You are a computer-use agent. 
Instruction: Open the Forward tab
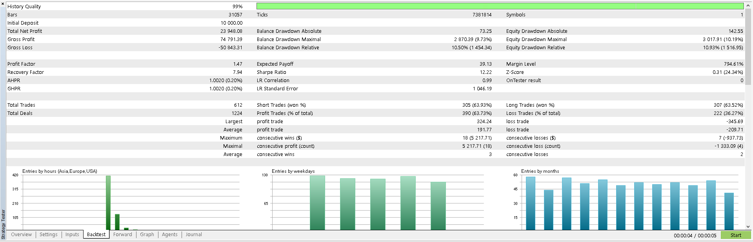[122, 235]
